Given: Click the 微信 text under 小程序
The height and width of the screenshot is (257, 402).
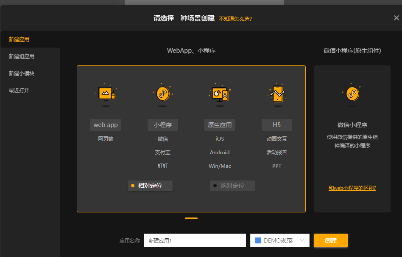Looking at the screenshot, I should (163, 139).
